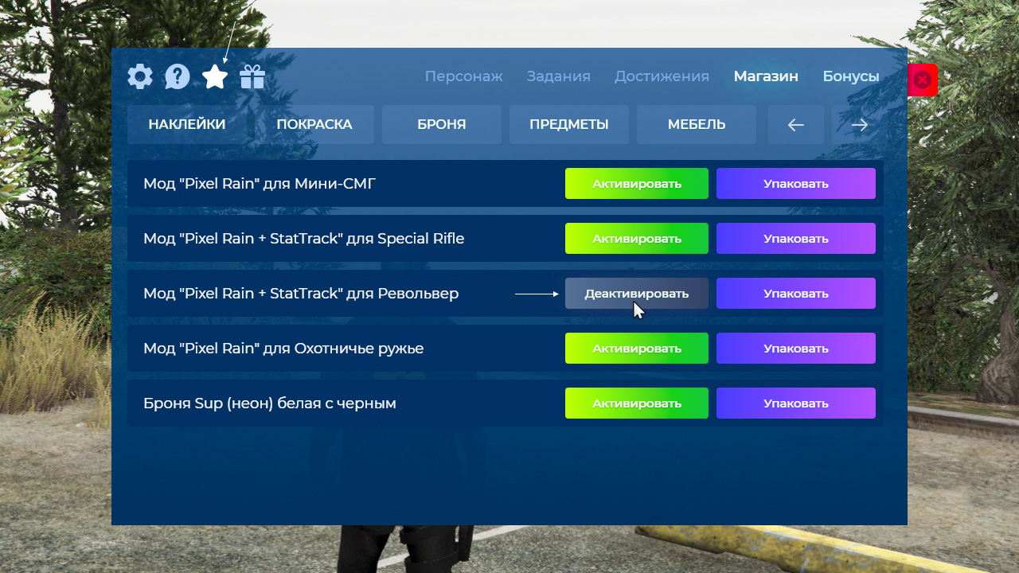Pack the Охотничье ружье mod
Image resolution: width=1019 pixels, height=573 pixels.
point(796,349)
